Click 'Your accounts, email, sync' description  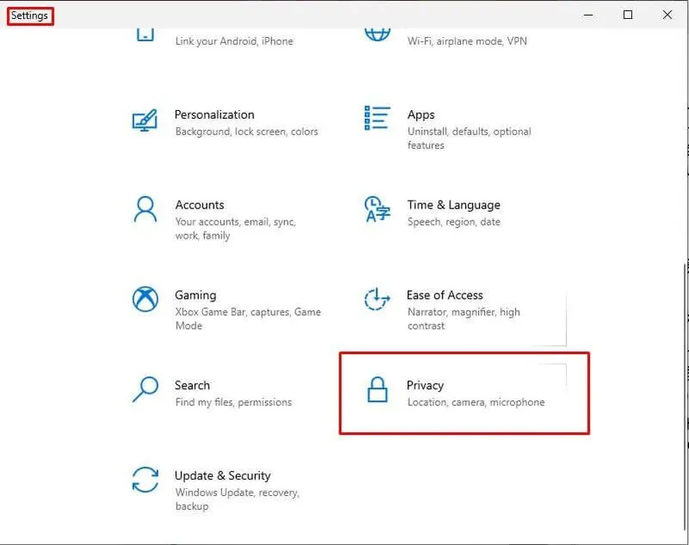point(235,228)
